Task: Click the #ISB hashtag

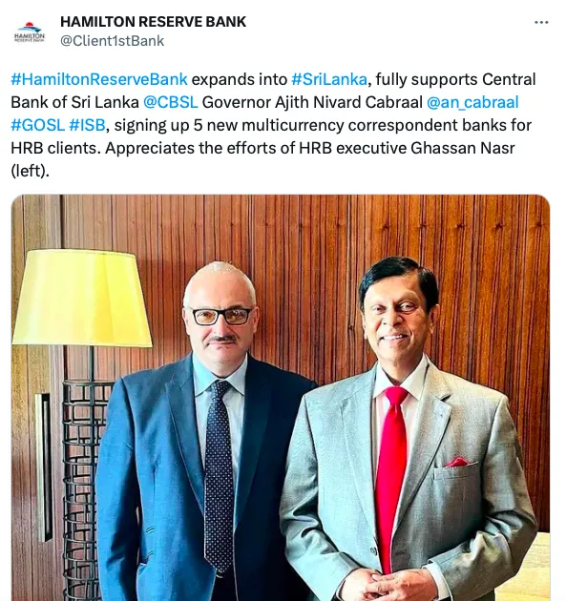Action: pos(87,125)
